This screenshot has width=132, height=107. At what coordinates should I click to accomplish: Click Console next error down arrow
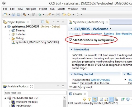84,99
